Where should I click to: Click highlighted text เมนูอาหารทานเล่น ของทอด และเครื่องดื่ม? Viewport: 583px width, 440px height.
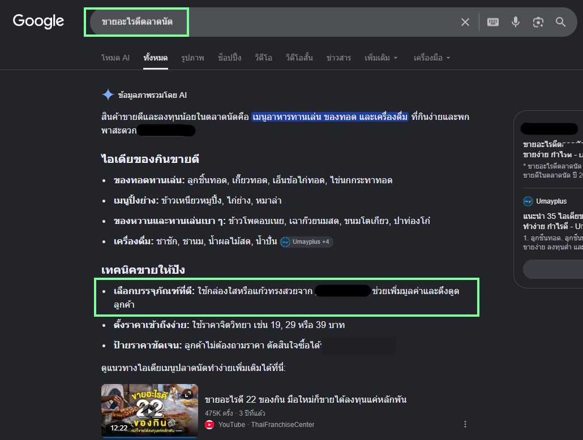coord(330,117)
